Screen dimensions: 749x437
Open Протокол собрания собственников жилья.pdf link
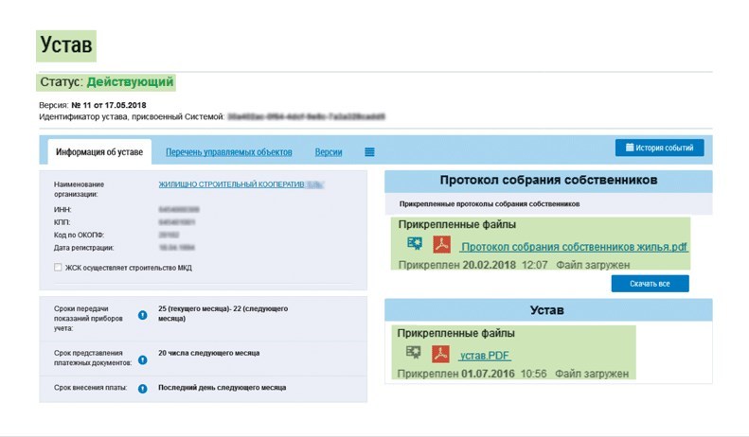tap(574, 247)
